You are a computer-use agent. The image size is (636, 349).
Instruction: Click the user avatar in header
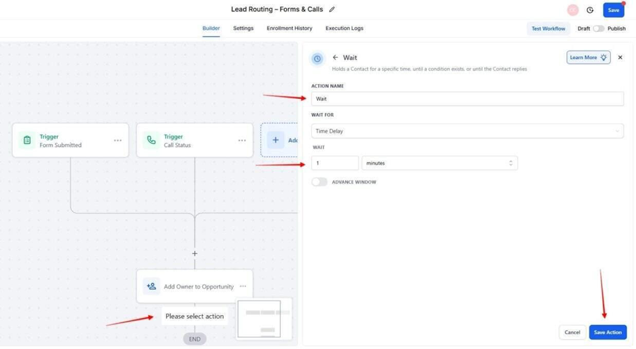(573, 10)
